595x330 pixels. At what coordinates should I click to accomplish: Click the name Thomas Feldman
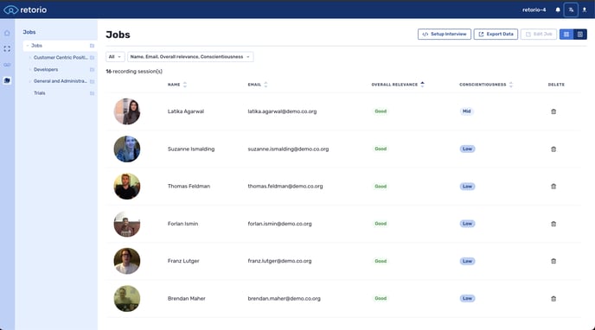click(189, 187)
